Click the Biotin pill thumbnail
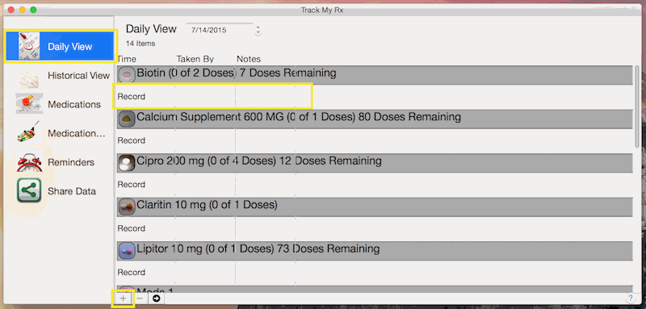 click(127, 74)
